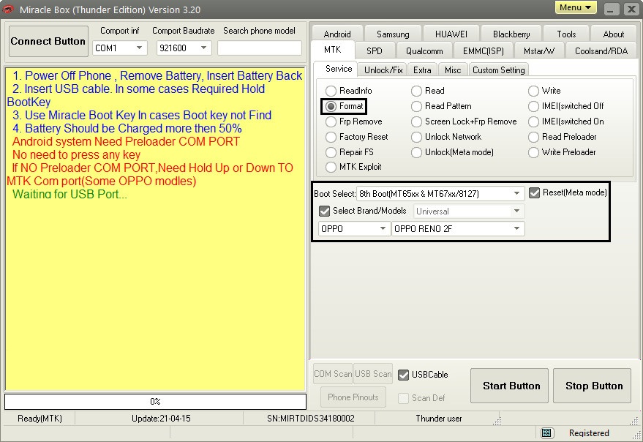
Task: Toggle the USBCable checkbox
Action: 404,375
